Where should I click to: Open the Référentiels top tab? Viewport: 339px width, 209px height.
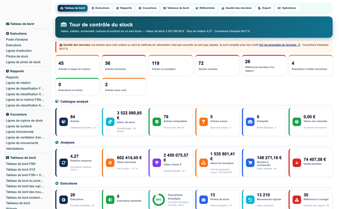pyautogui.click(x=205, y=8)
